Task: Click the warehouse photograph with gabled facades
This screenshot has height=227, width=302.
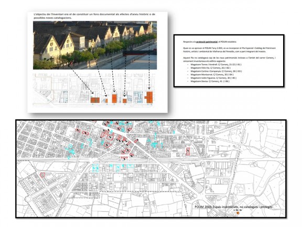Action: pyautogui.click(x=95, y=45)
